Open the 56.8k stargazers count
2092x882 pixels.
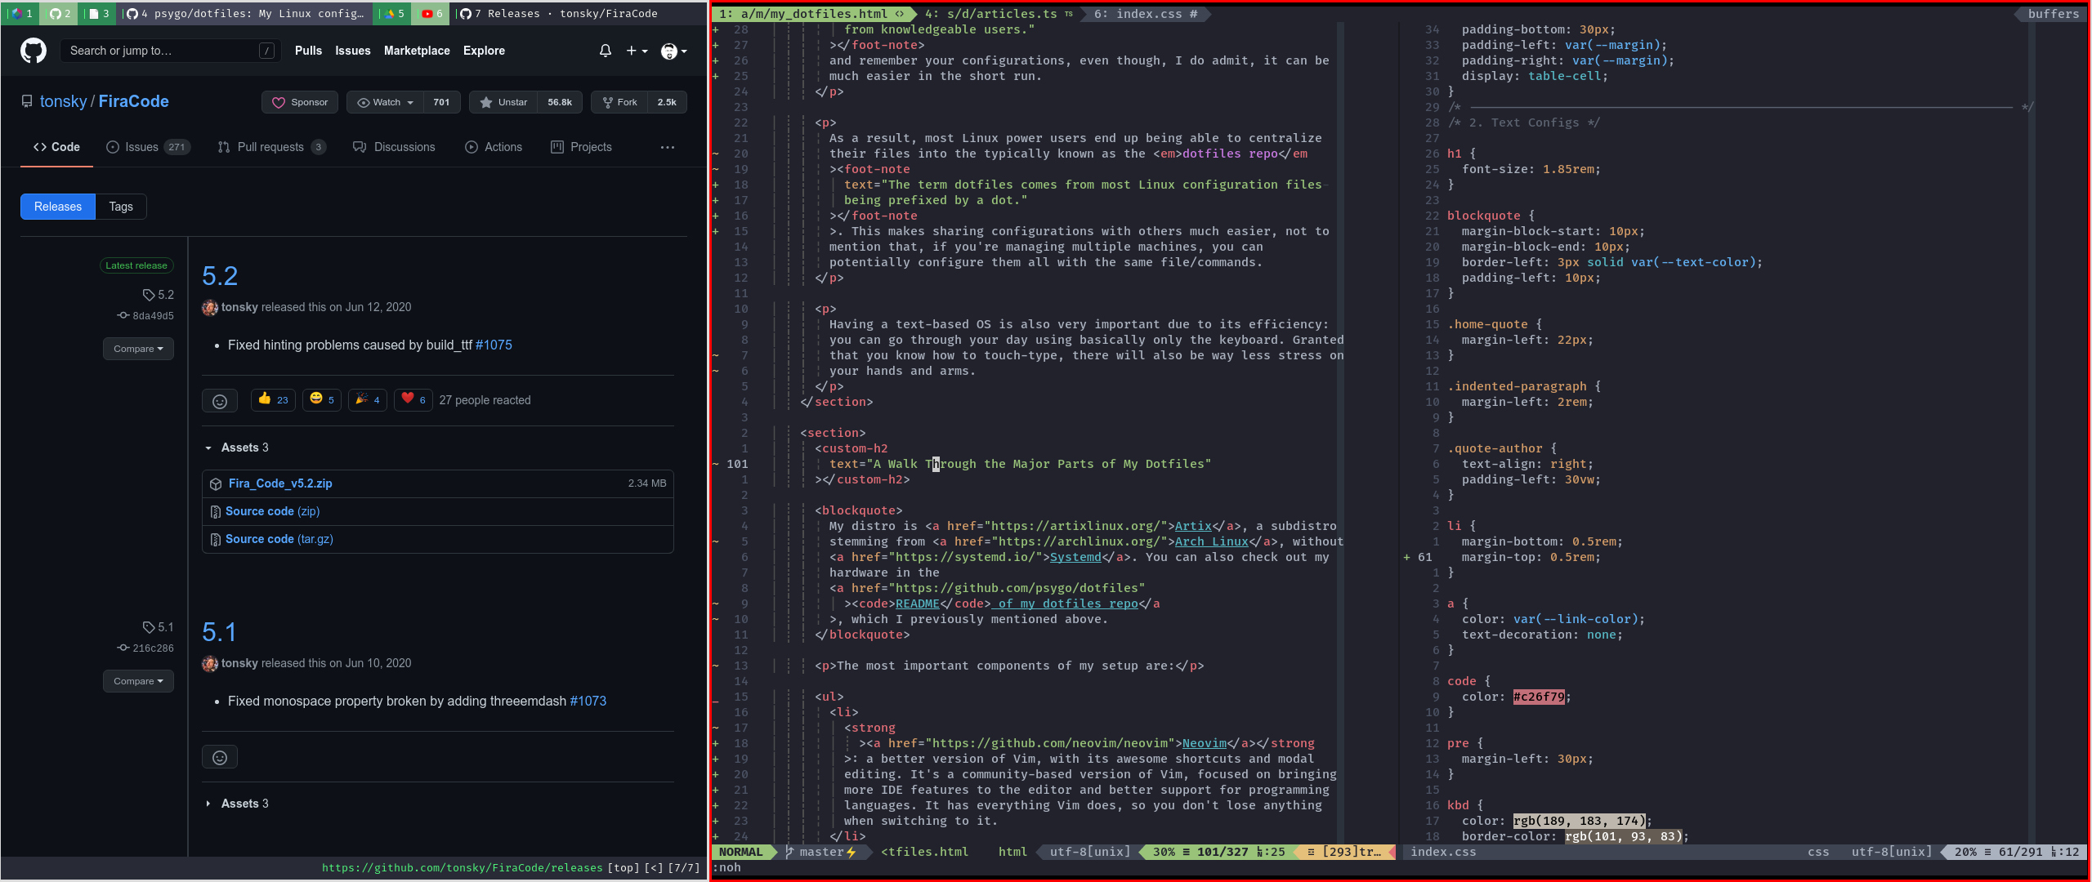coord(560,102)
